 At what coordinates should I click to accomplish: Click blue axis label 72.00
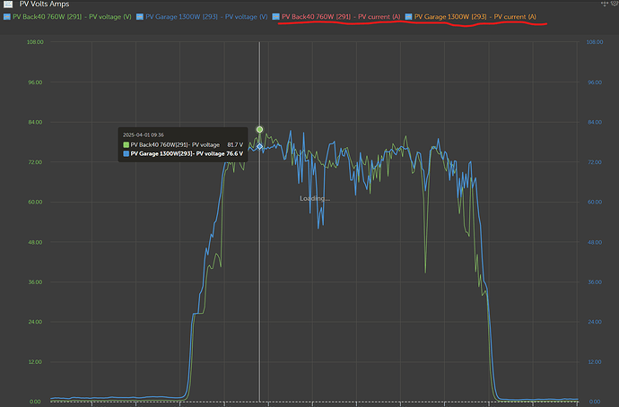pyautogui.click(x=595, y=162)
